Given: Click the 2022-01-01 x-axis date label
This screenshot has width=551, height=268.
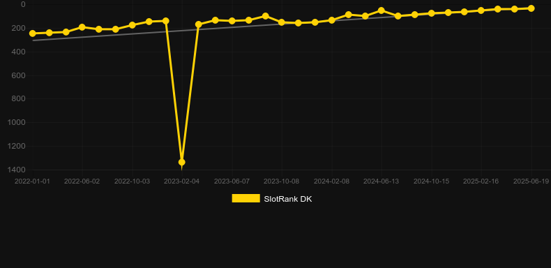Looking at the screenshot, I should point(32,181).
